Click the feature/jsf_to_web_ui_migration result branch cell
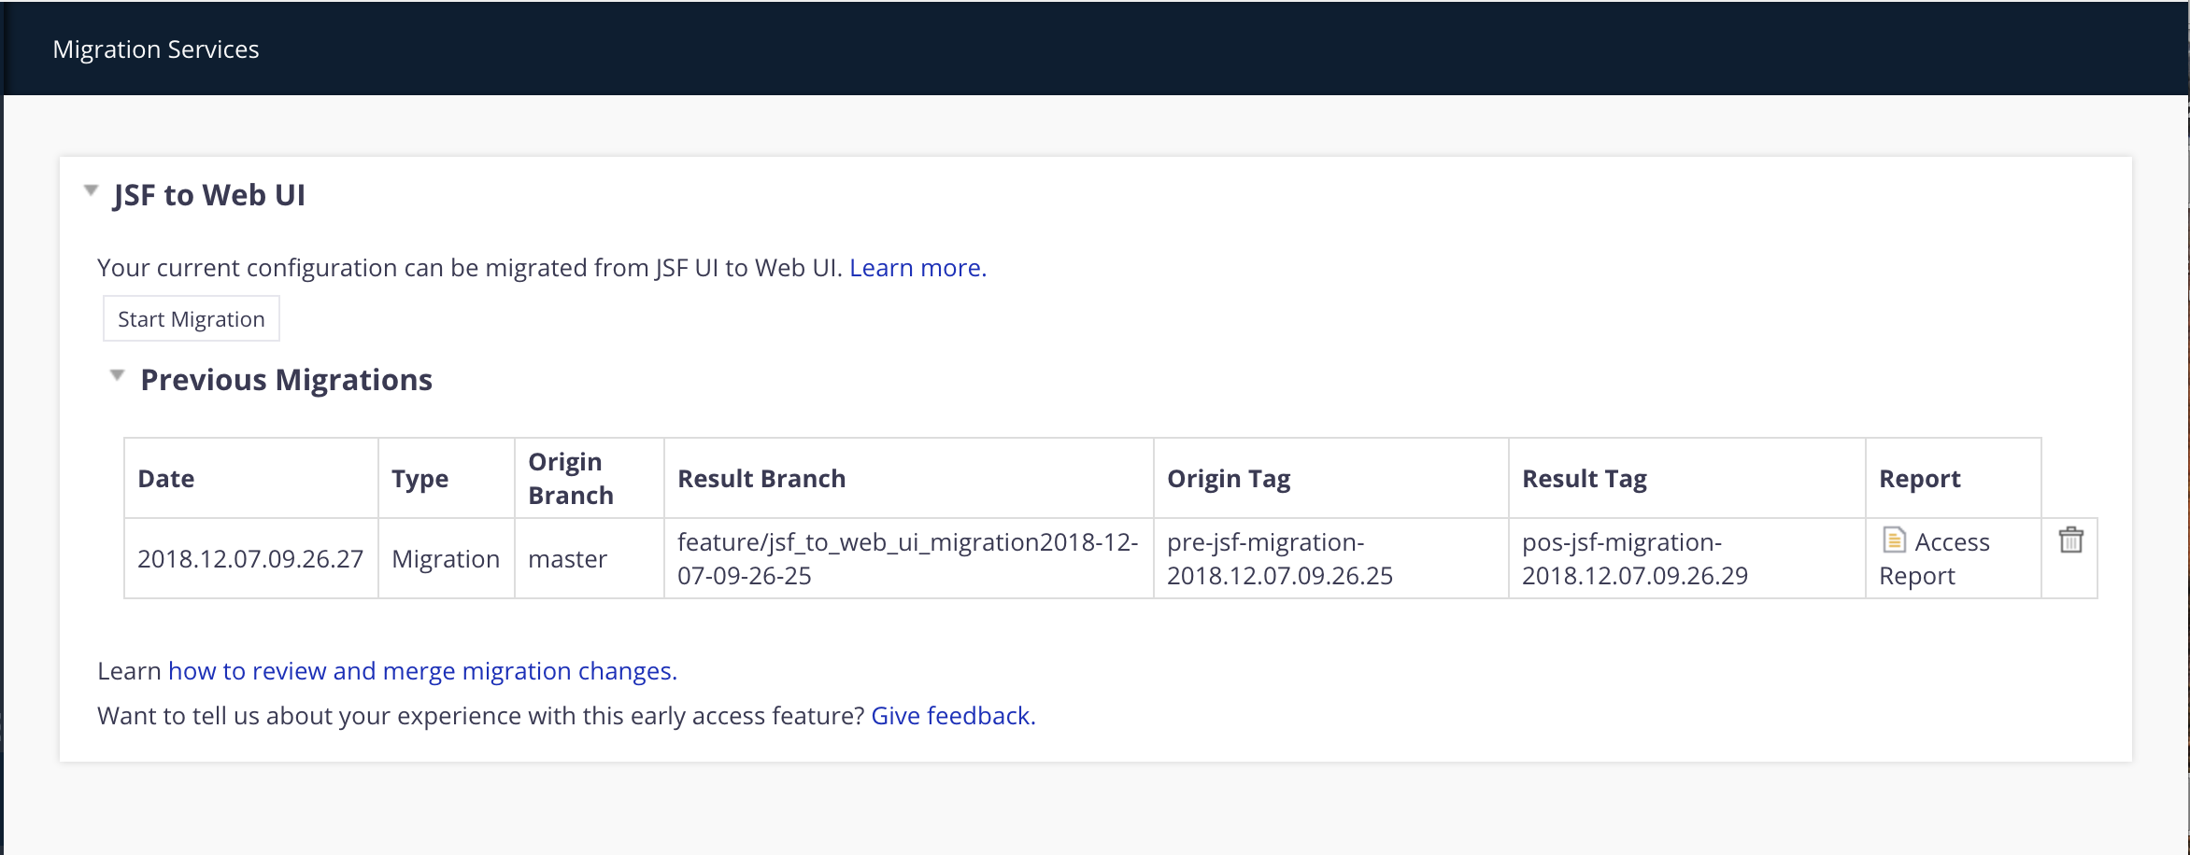2190x855 pixels. click(909, 558)
